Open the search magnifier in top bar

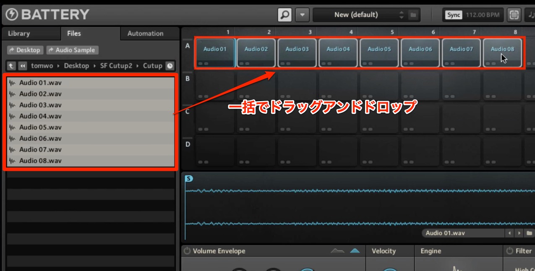pos(285,15)
